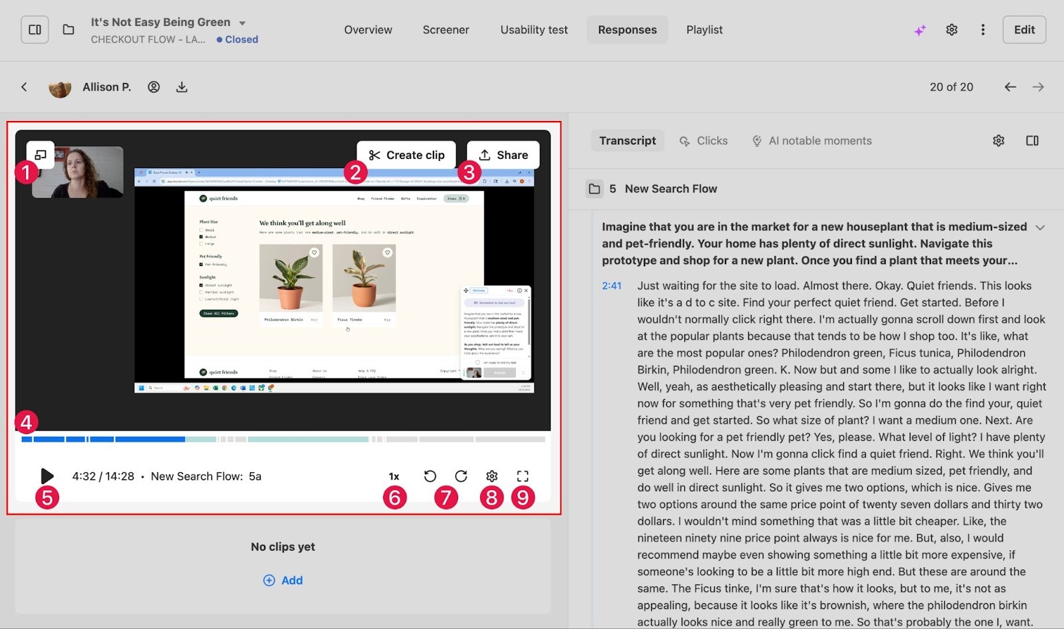Play the session recording
Image resolution: width=1064 pixels, height=629 pixels.
(47, 476)
